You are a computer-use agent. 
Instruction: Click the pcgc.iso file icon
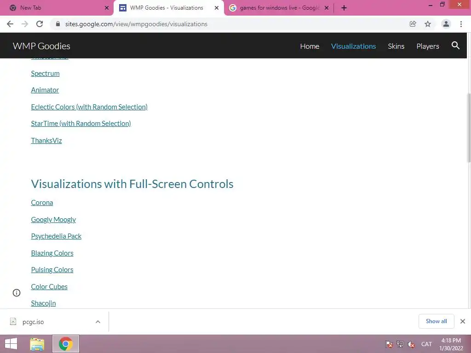pyautogui.click(x=13, y=321)
